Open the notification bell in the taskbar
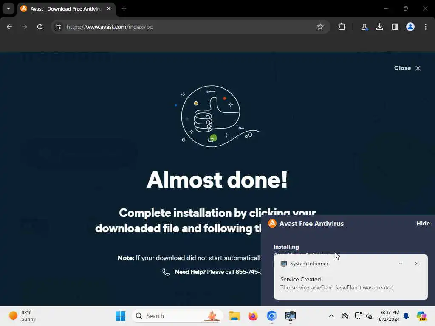 [x=406, y=316]
